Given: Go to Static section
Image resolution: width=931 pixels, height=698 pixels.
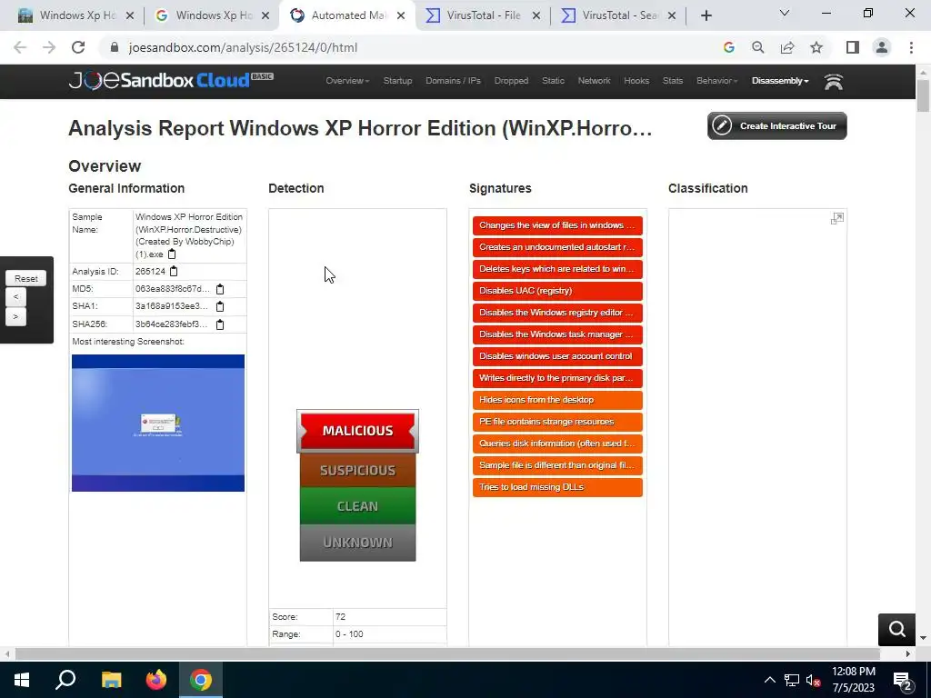Looking at the screenshot, I should [553, 81].
